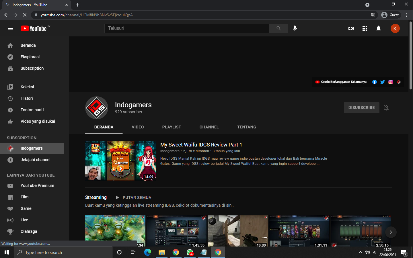The width and height of the screenshot is (413, 258).
Task: Click Gratis Berlangganan Selamanya banner link
Action: [x=341, y=82]
